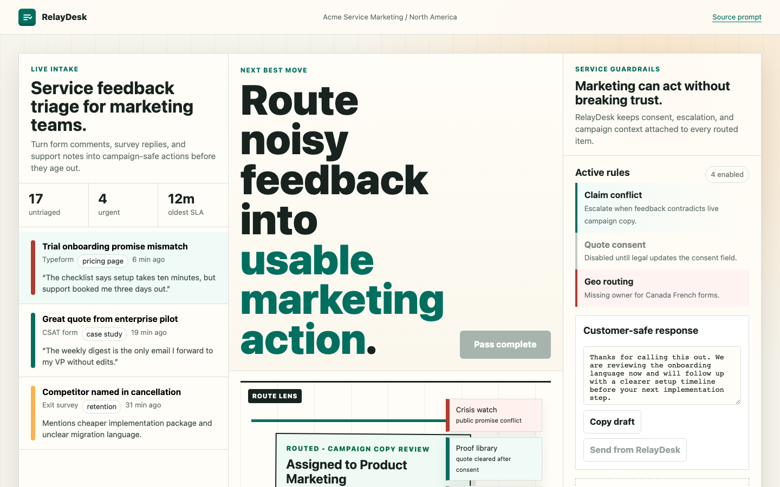Click the pricing page tag
This screenshot has height=487, width=780.
point(103,261)
